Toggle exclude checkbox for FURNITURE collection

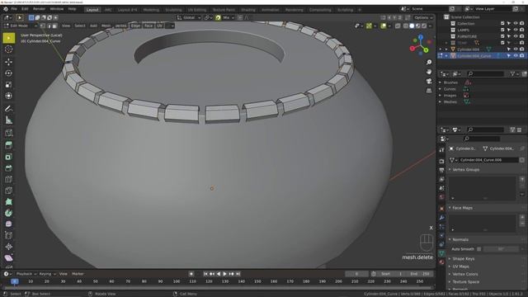pos(502,36)
